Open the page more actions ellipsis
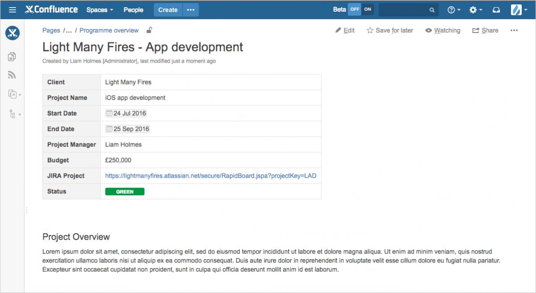This screenshot has width=536, height=293. [514, 30]
